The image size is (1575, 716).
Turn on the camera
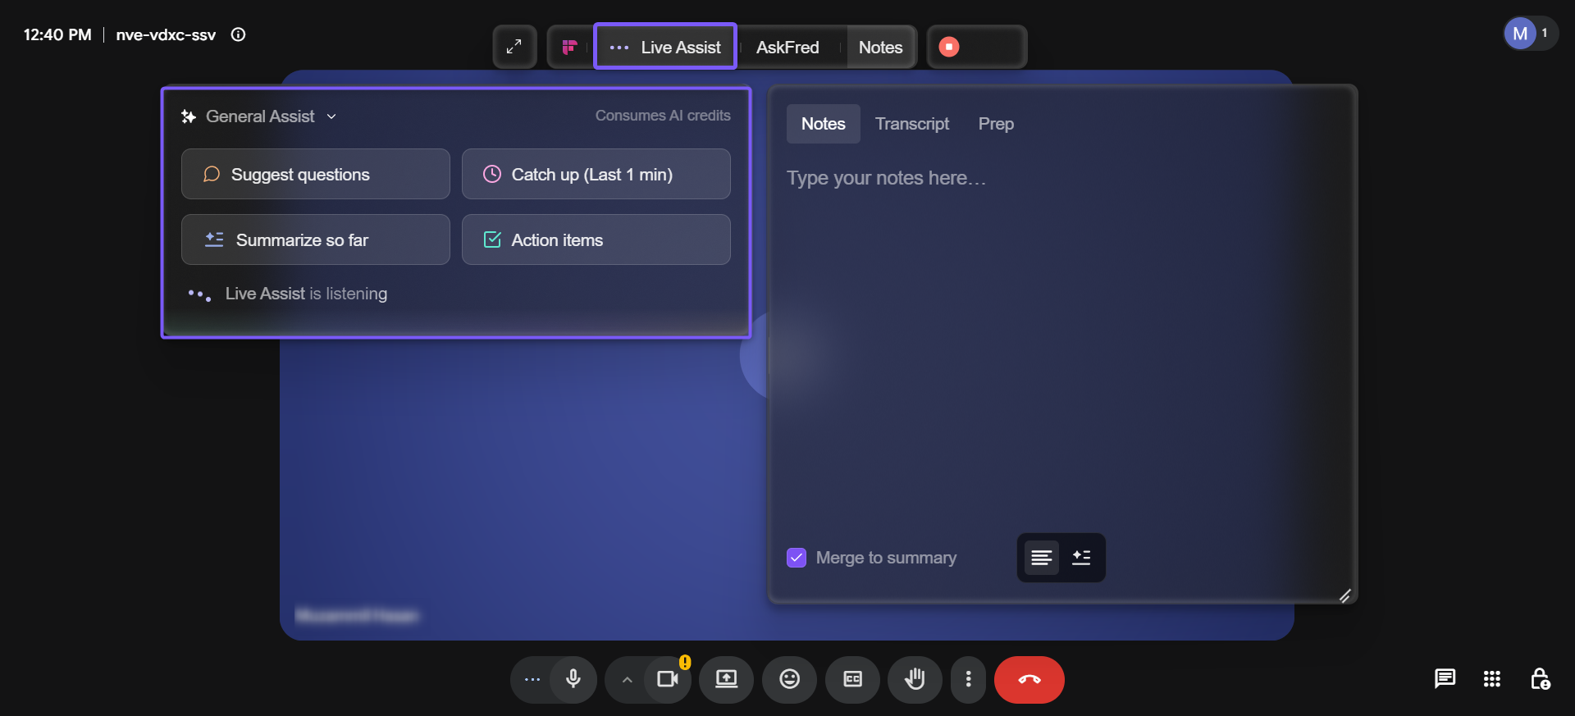tap(668, 679)
